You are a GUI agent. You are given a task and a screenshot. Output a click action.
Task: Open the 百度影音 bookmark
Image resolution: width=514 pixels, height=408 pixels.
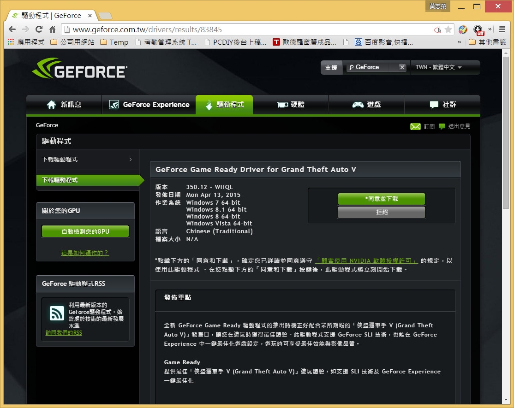tap(384, 42)
